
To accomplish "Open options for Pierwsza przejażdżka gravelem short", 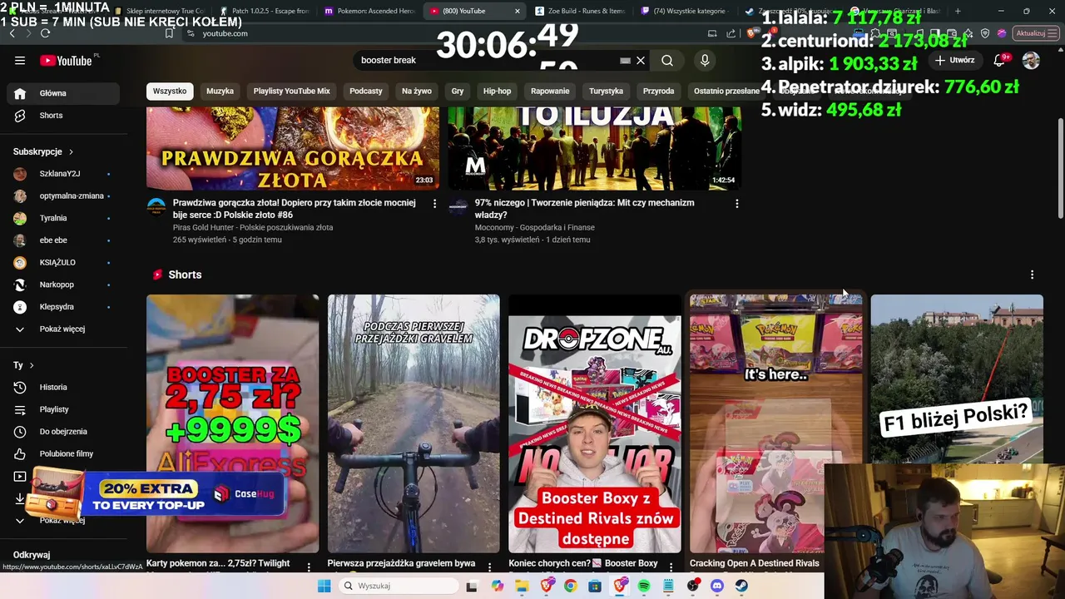I will coord(490,567).
